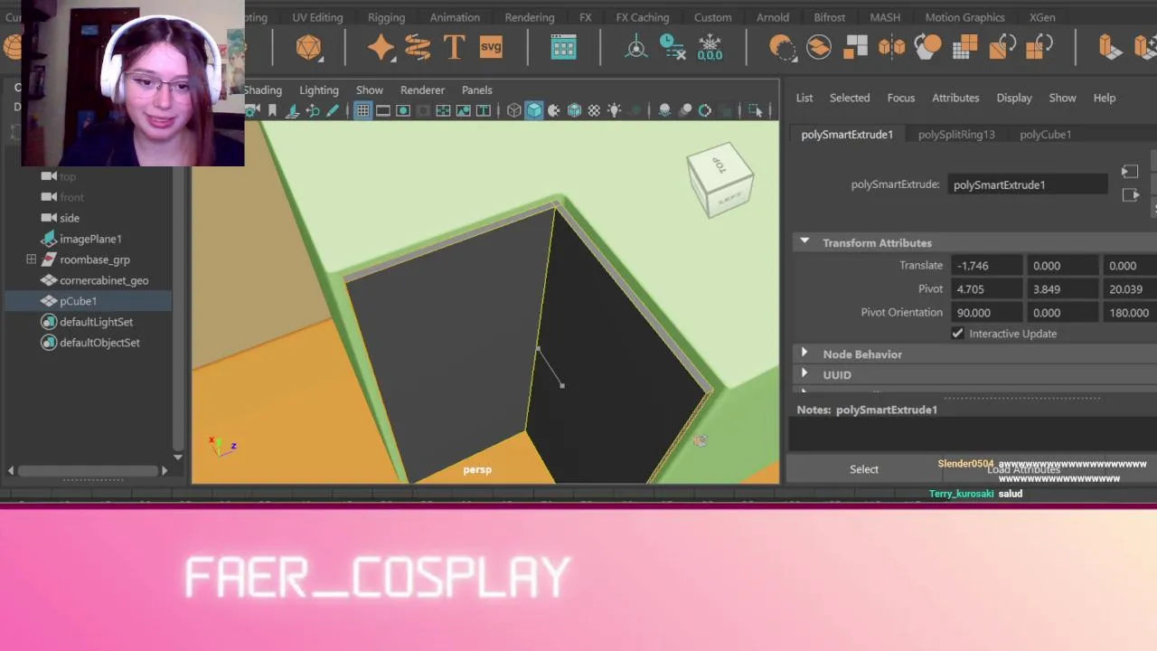
Task: Toggle the film gate viewport icon
Action: (x=383, y=110)
